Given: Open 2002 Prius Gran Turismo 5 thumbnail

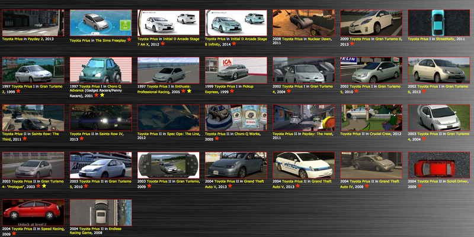Looking at the screenshot, I should click(x=371, y=70).
